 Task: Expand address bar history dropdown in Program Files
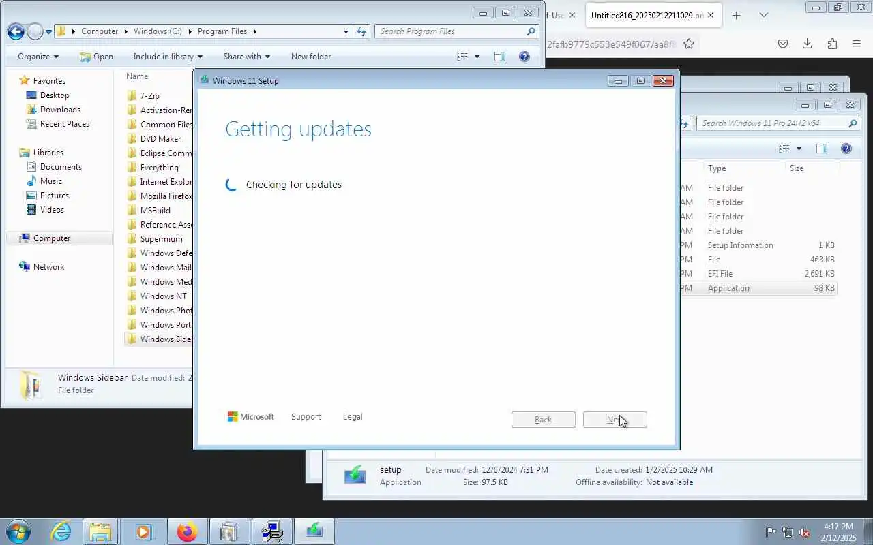click(x=346, y=31)
